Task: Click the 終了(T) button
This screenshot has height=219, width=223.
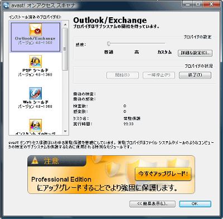Action: [195, 75]
